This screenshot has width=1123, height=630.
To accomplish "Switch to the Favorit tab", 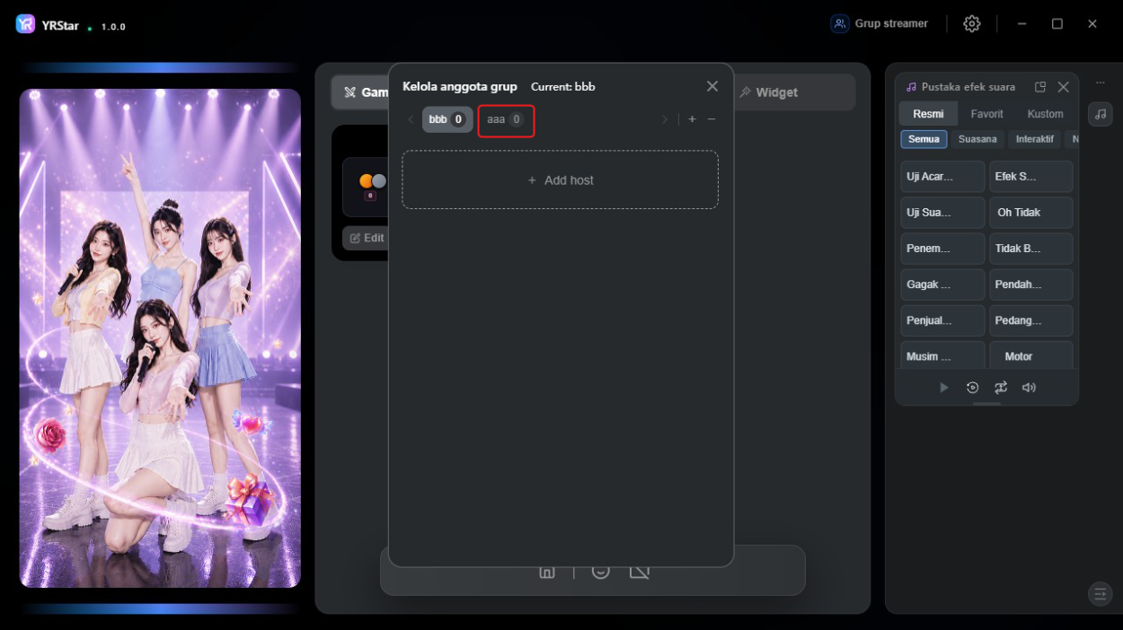I will click(x=987, y=114).
